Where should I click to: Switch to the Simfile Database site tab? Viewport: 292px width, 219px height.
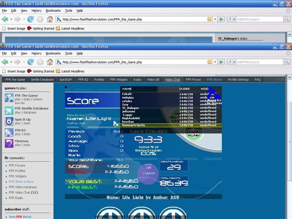coord(42,80)
